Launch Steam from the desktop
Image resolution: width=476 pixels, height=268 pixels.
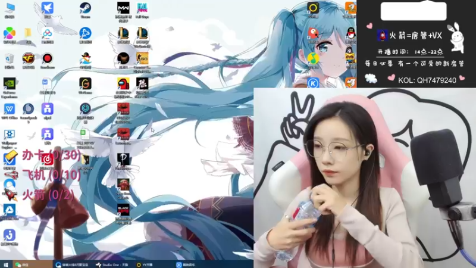[x=85, y=8]
